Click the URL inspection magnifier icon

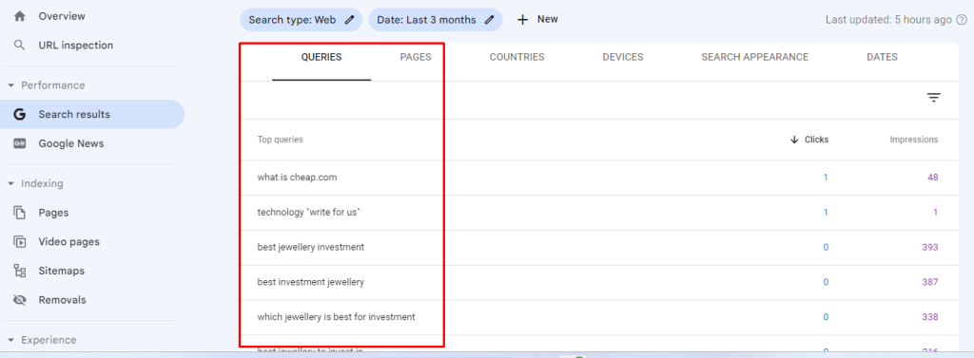[20, 46]
